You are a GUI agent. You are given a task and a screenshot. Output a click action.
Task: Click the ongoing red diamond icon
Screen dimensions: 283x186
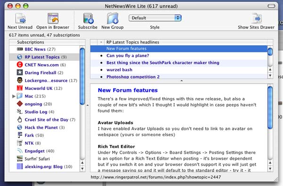point(20,104)
